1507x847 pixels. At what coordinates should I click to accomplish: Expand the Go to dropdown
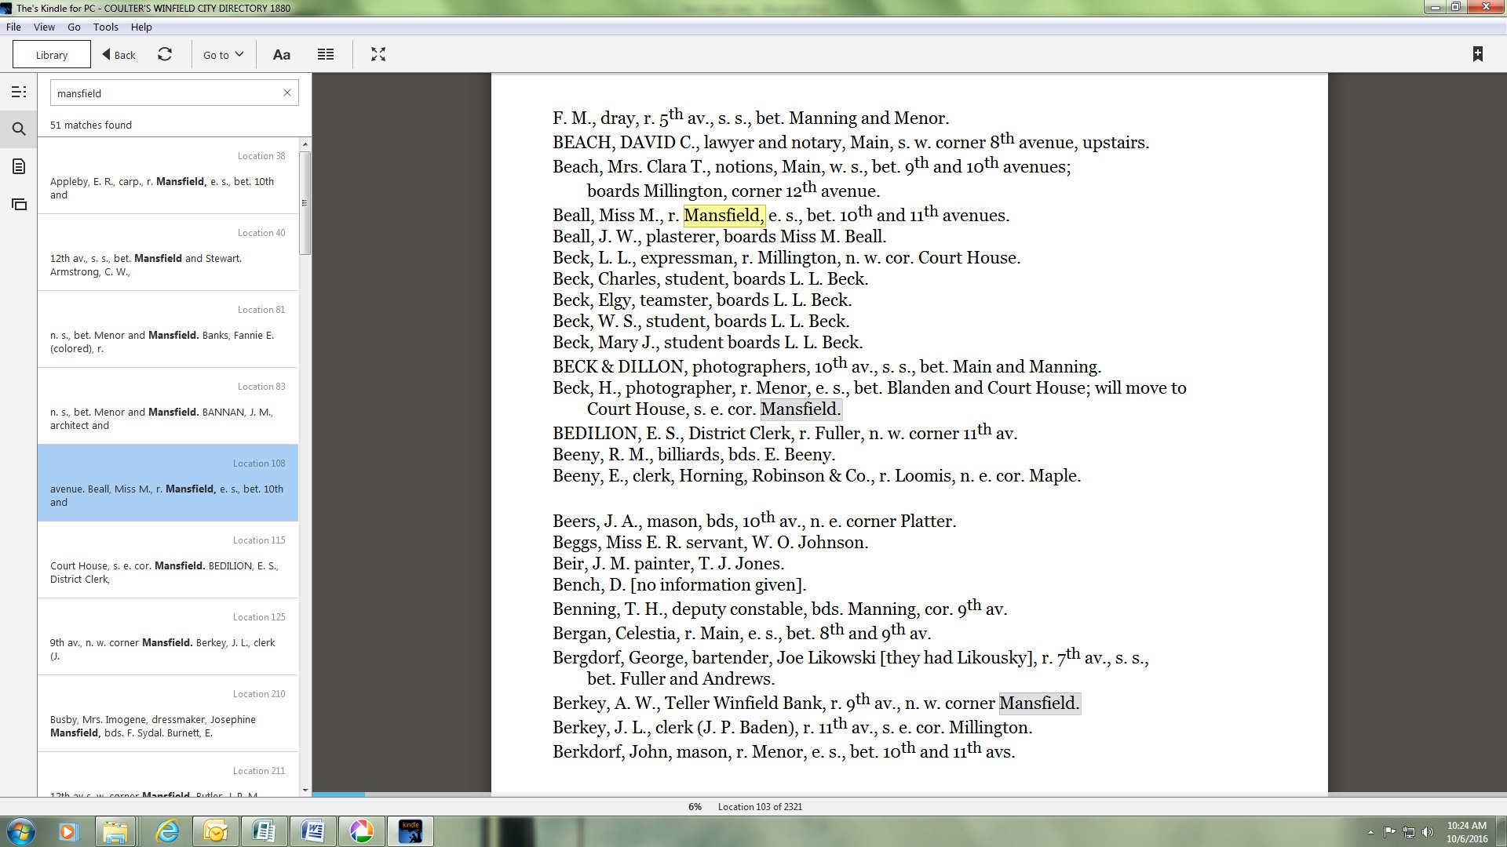223,54
